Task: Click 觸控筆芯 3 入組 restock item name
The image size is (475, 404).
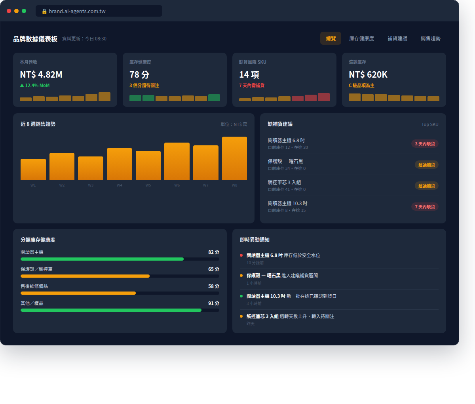Action: point(284,182)
